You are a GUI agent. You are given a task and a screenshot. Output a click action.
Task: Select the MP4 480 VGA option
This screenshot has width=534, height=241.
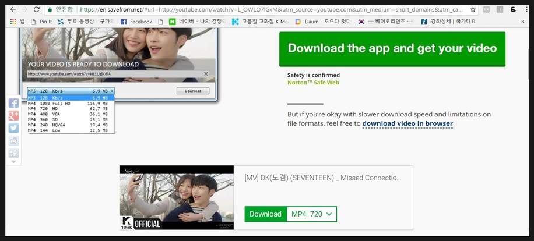pos(71,114)
